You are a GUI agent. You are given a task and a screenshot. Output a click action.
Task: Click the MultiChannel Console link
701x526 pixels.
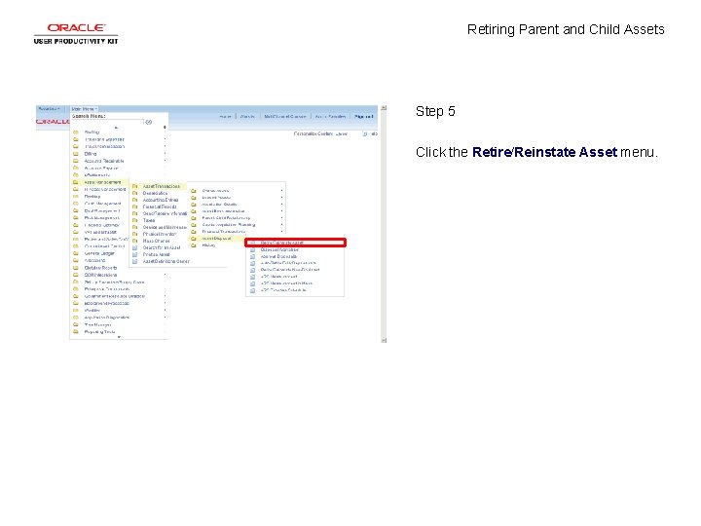pos(284,116)
